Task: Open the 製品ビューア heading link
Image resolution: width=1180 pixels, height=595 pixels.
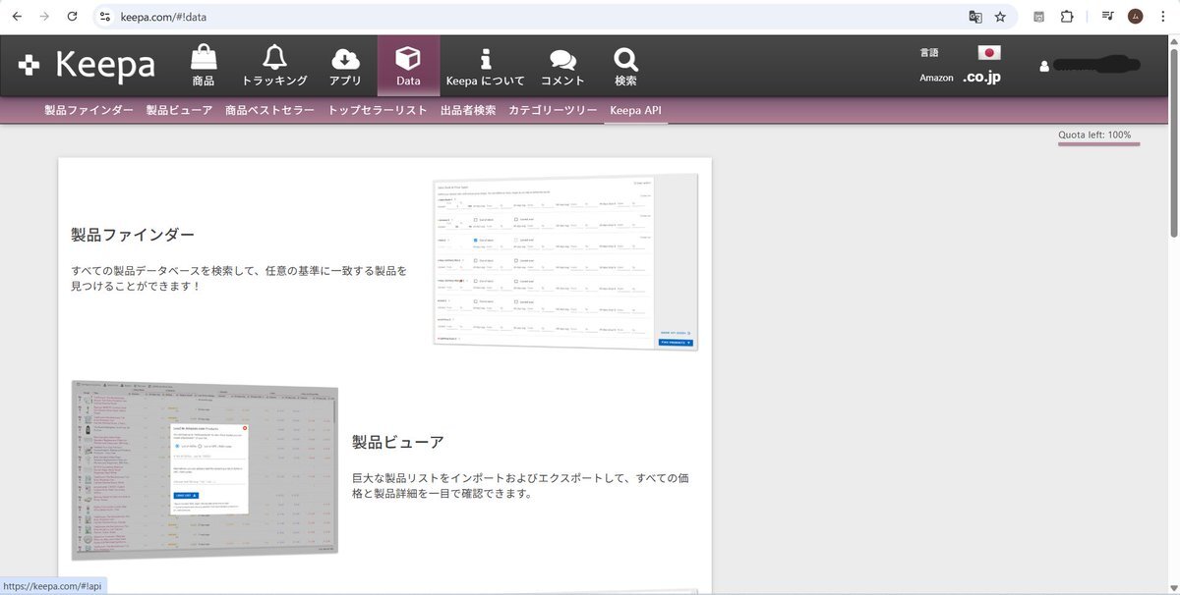Action: point(398,442)
